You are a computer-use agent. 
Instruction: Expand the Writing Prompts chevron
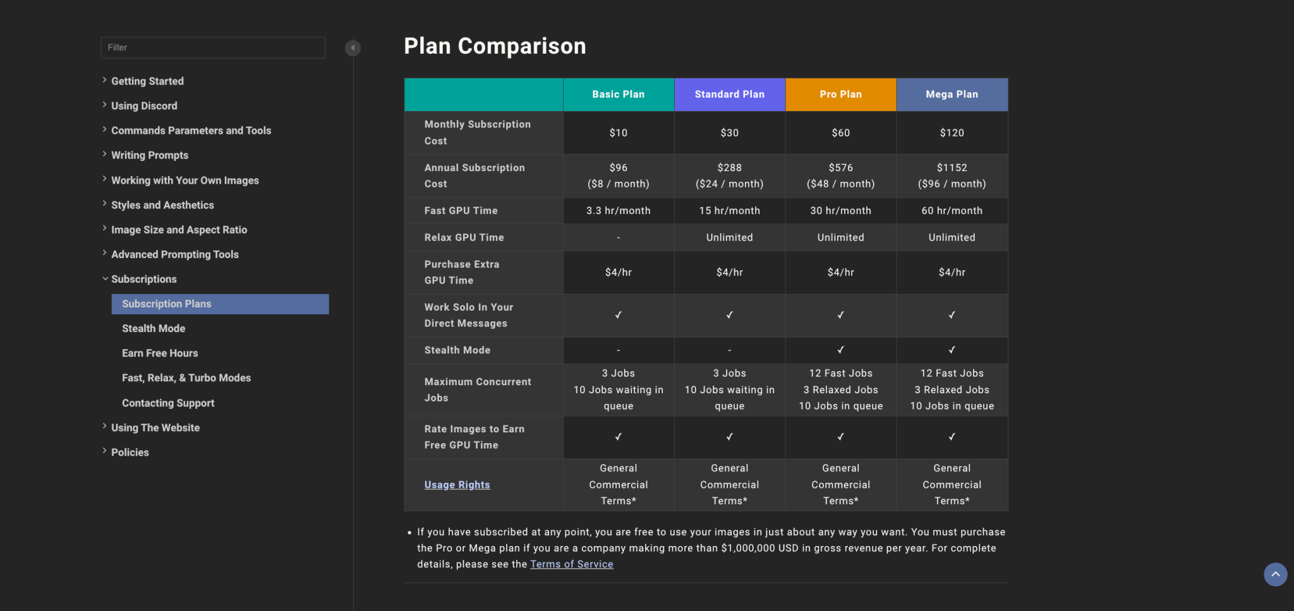click(x=105, y=155)
